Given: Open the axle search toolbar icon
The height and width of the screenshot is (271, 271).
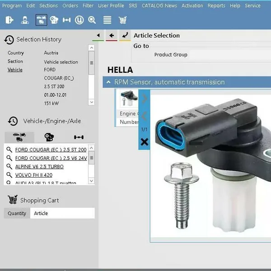Looking at the screenshot, I should click(x=67, y=20).
